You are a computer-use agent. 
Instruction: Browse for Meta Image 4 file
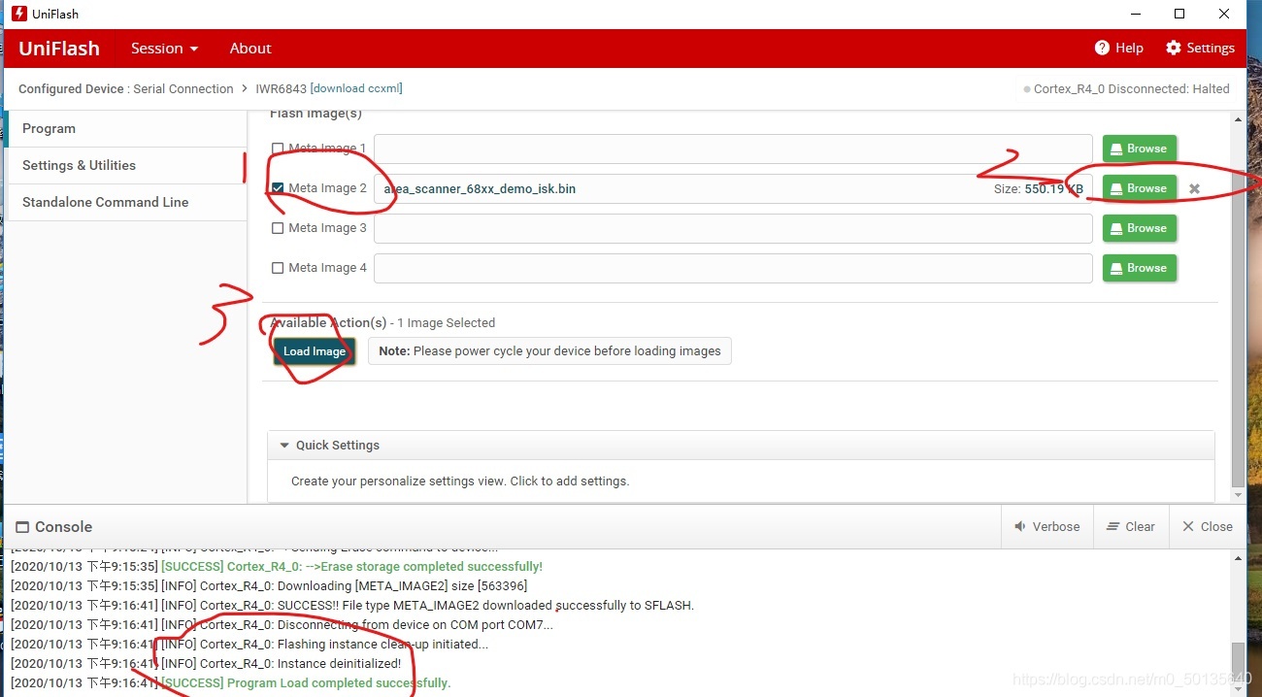1139,268
